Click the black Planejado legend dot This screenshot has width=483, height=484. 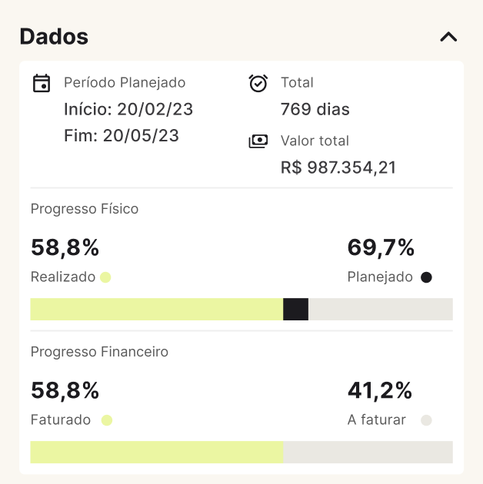click(x=426, y=277)
